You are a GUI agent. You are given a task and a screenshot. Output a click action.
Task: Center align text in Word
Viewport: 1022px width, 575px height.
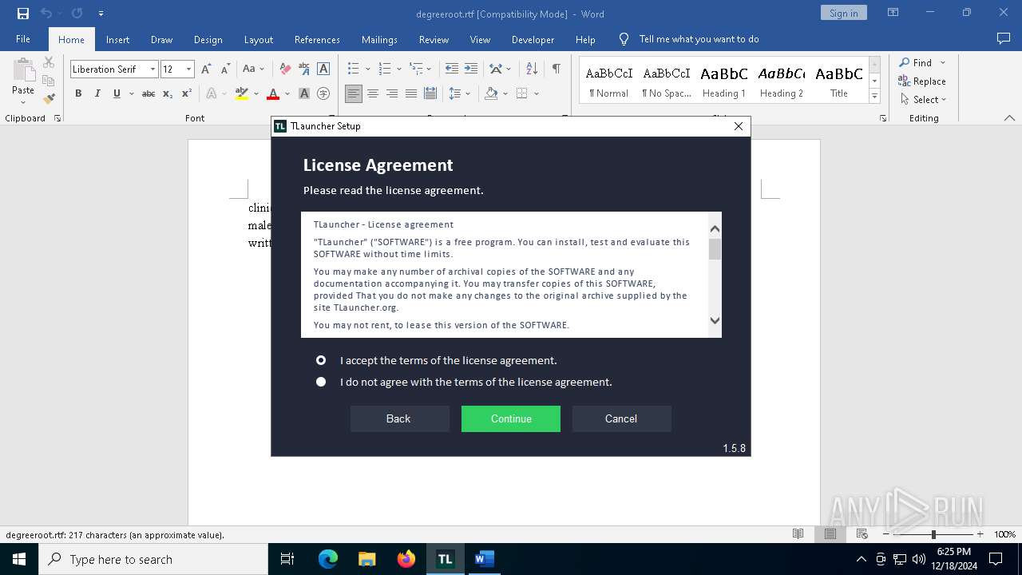pyautogui.click(x=373, y=93)
